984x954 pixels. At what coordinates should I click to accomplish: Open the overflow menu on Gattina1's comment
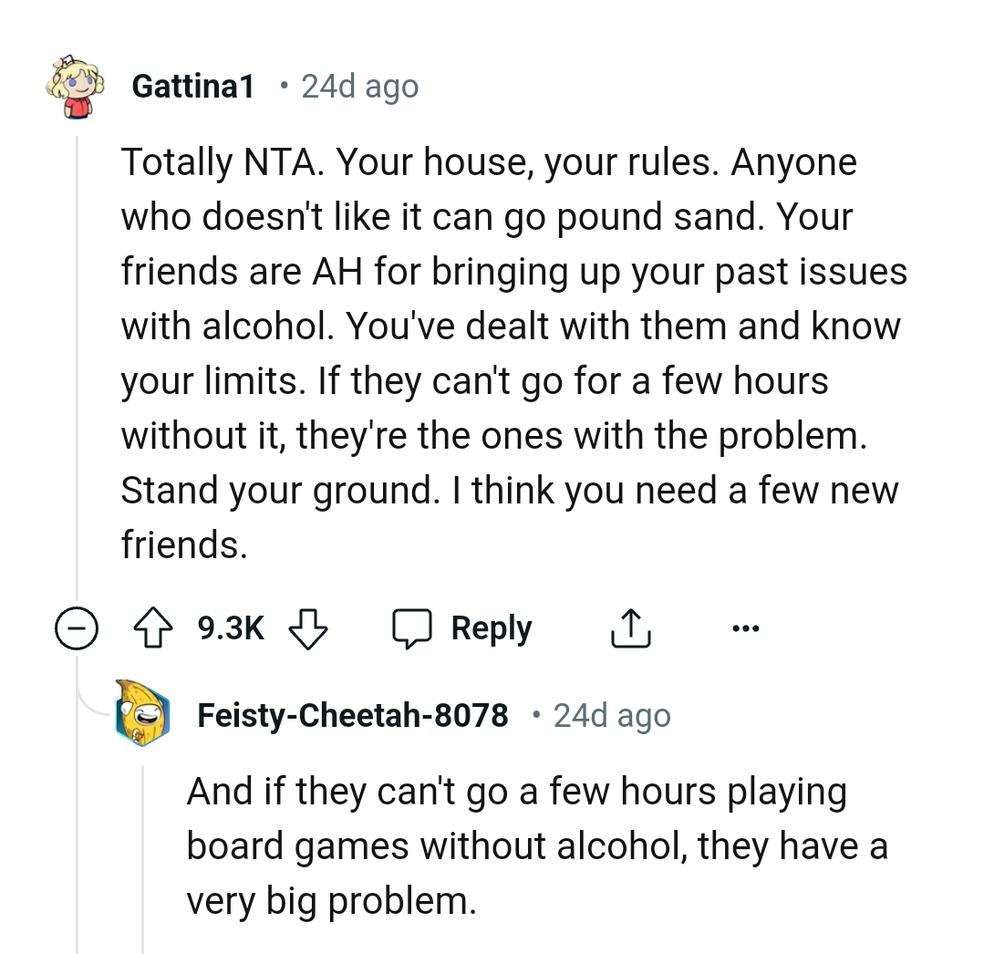[x=746, y=627]
